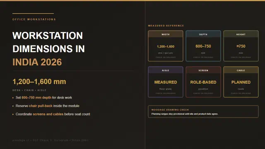Click the DESK • CHAIR • AISLE subtitle
265x149 pixels.
(29, 90)
